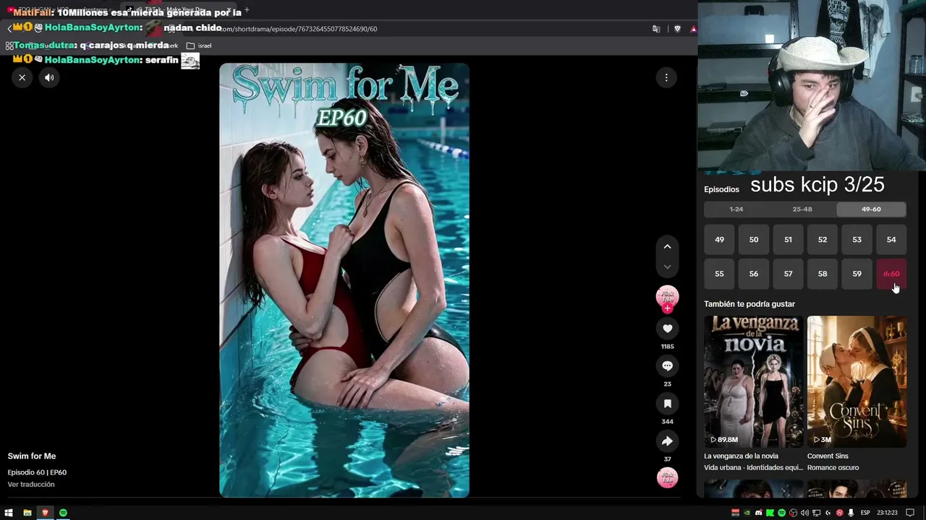Image resolution: width=926 pixels, height=520 pixels.
Task: Open episode 55
Action: coord(719,274)
